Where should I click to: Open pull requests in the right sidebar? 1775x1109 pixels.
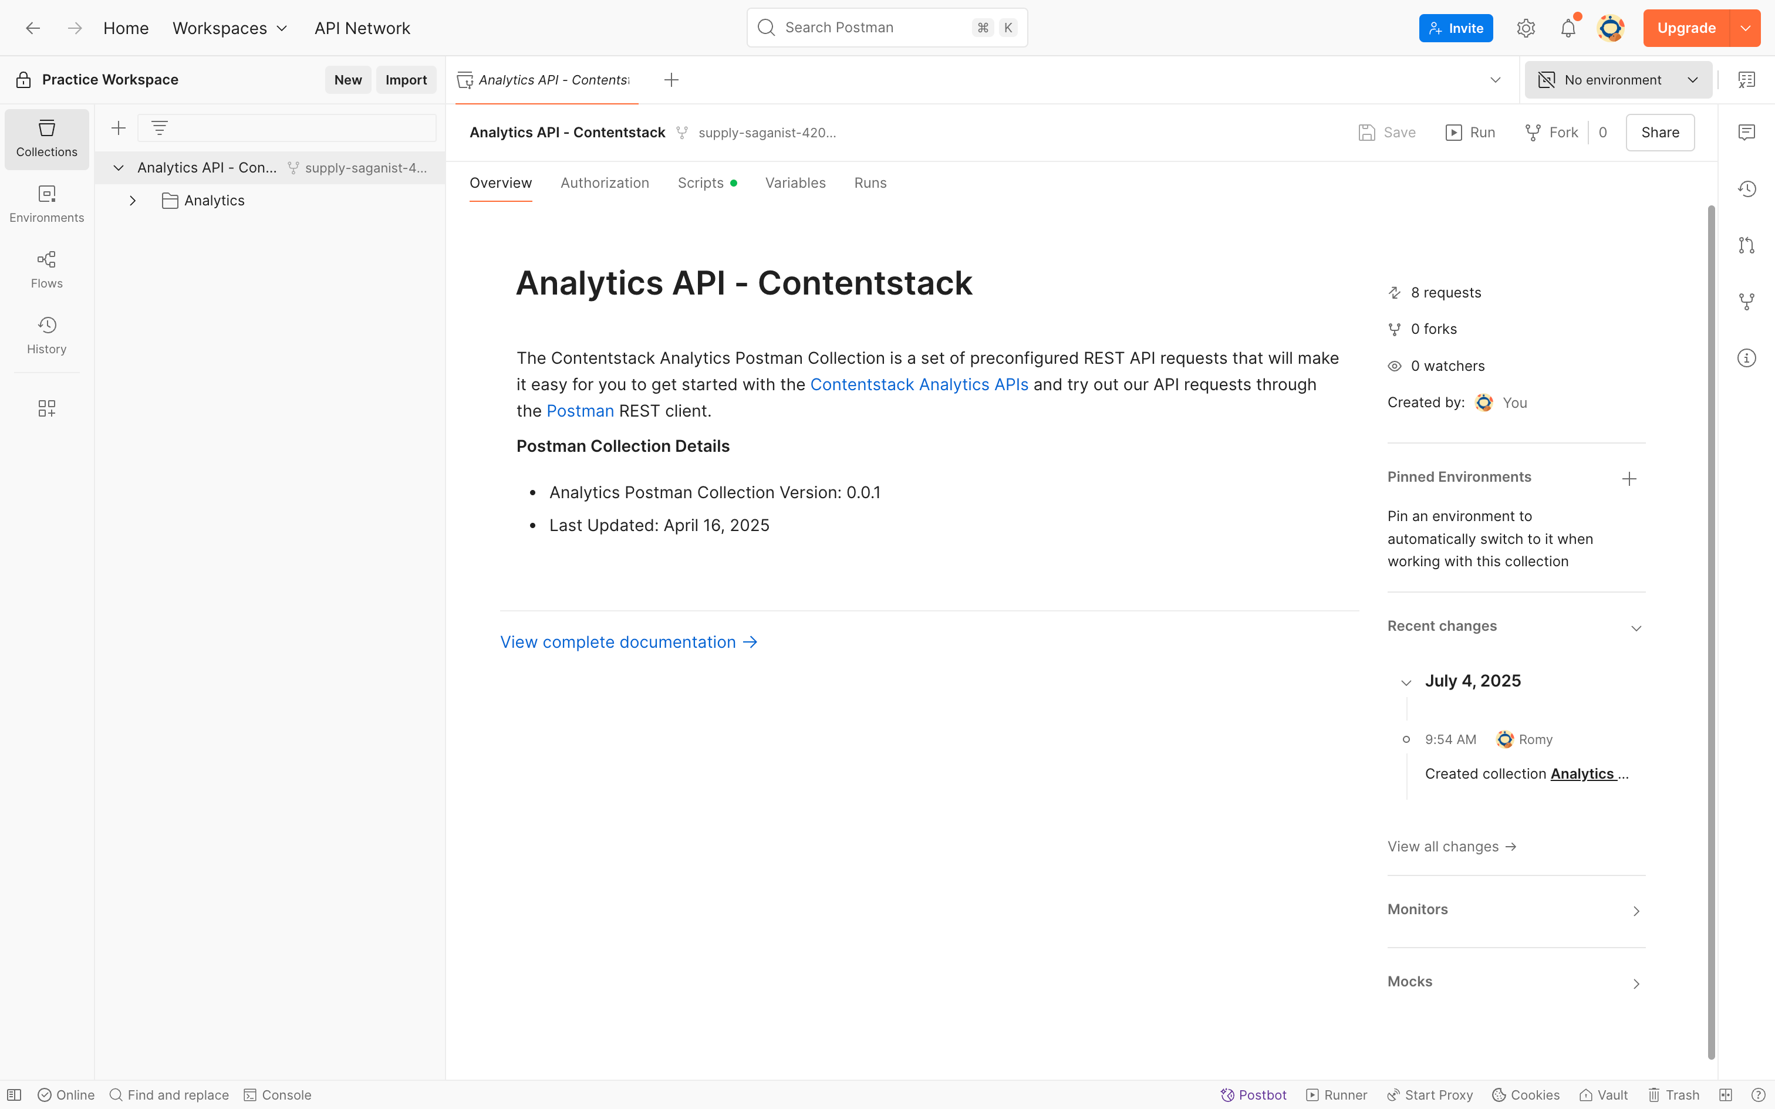[x=1746, y=245]
